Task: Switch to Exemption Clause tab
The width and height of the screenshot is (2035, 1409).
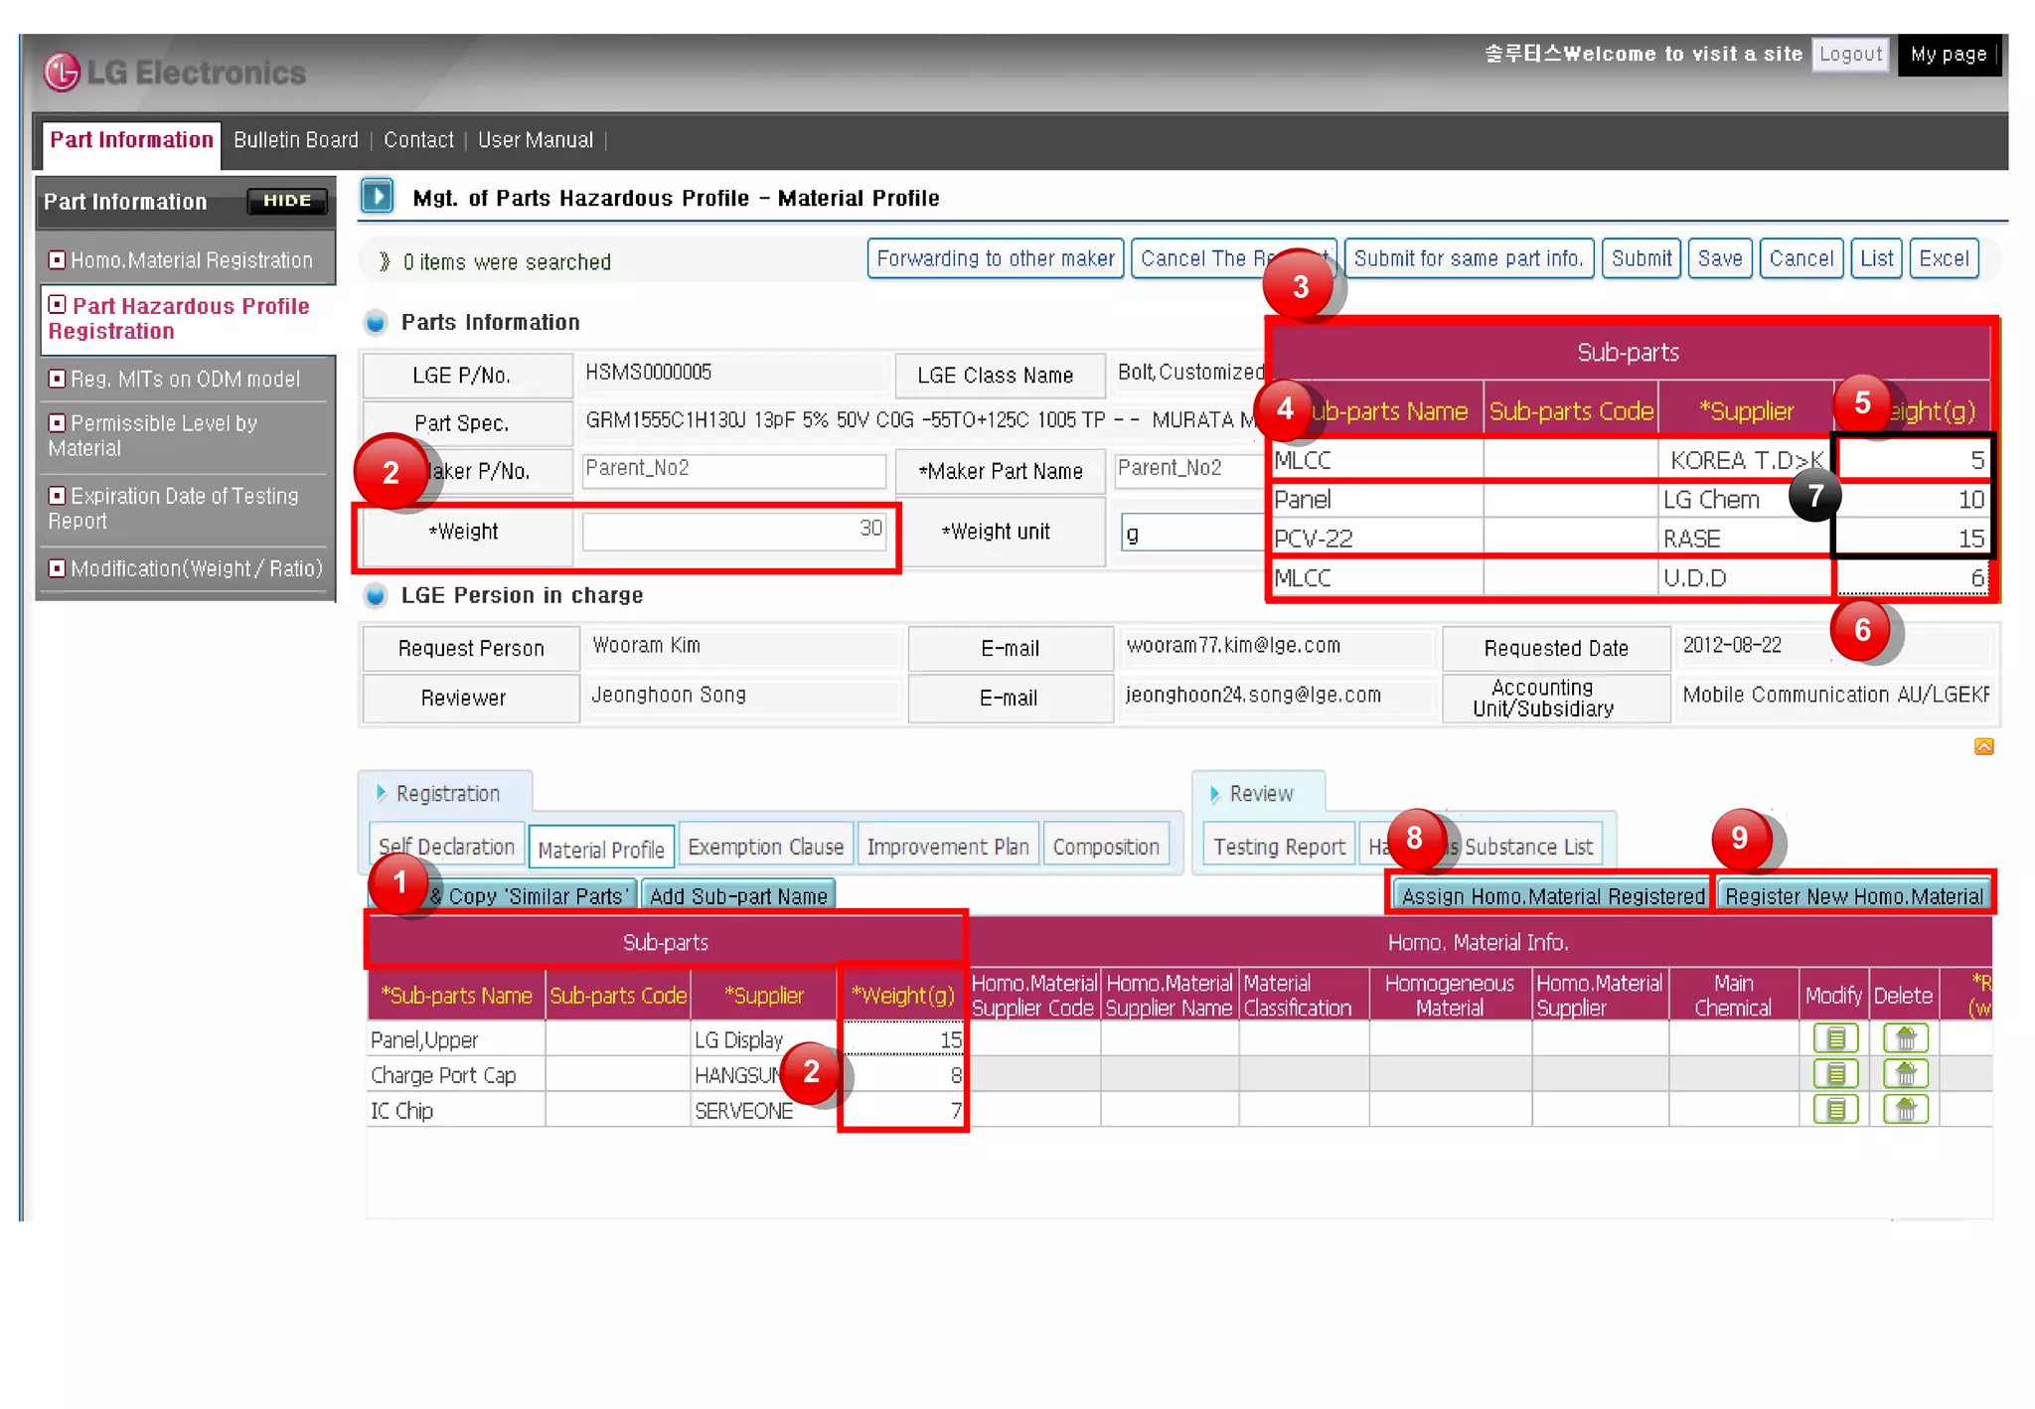Action: [764, 847]
